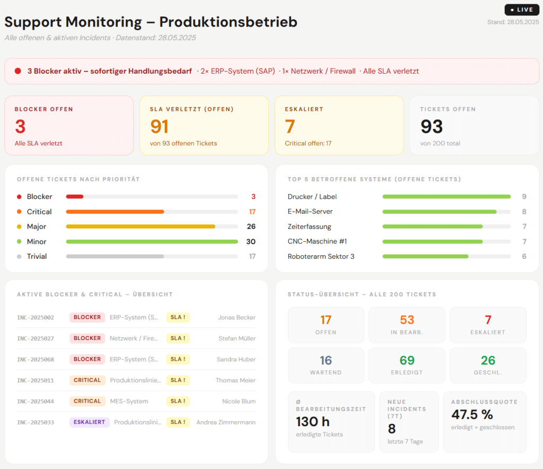Select assignee Thomas Meier

[236, 380]
